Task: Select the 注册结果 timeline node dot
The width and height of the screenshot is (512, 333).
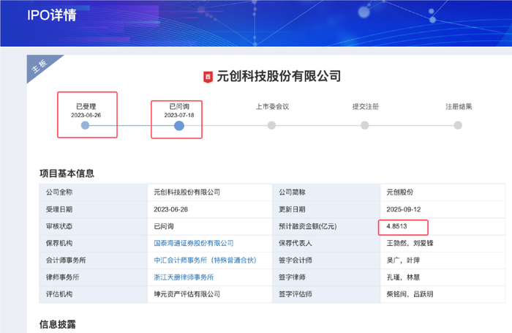Action: click(x=458, y=125)
